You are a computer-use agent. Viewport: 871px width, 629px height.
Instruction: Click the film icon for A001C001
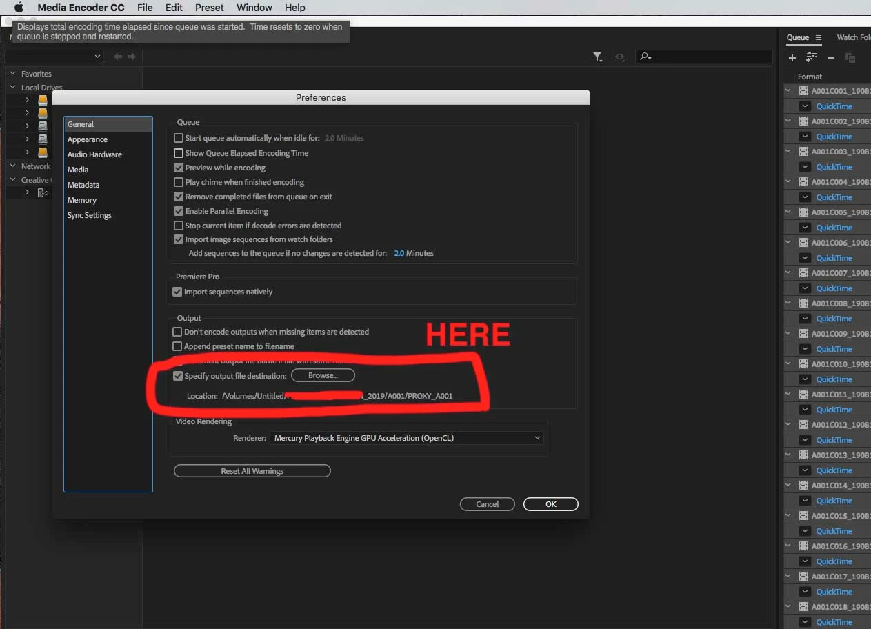(803, 90)
